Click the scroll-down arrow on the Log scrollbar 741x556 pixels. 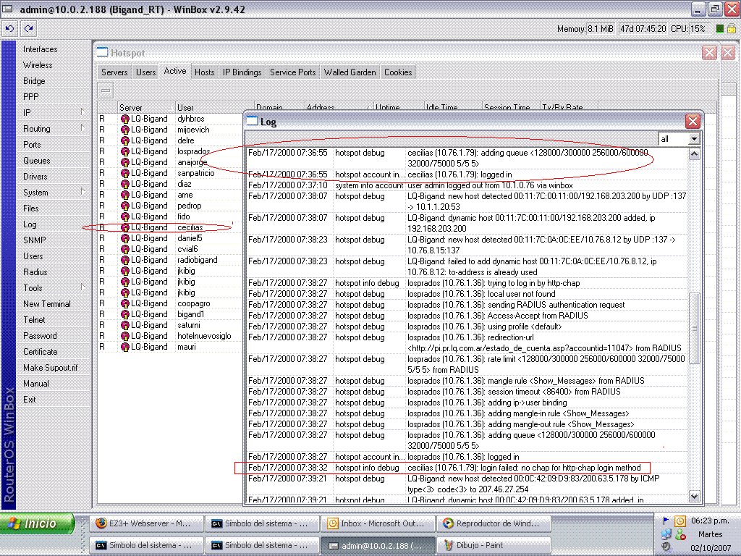tap(694, 497)
